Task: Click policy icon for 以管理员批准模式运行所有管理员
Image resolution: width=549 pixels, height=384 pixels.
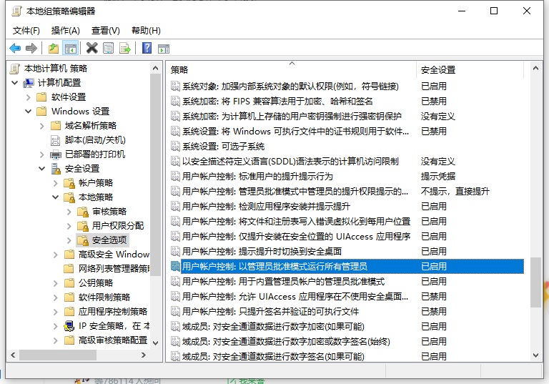Action: (x=175, y=266)
